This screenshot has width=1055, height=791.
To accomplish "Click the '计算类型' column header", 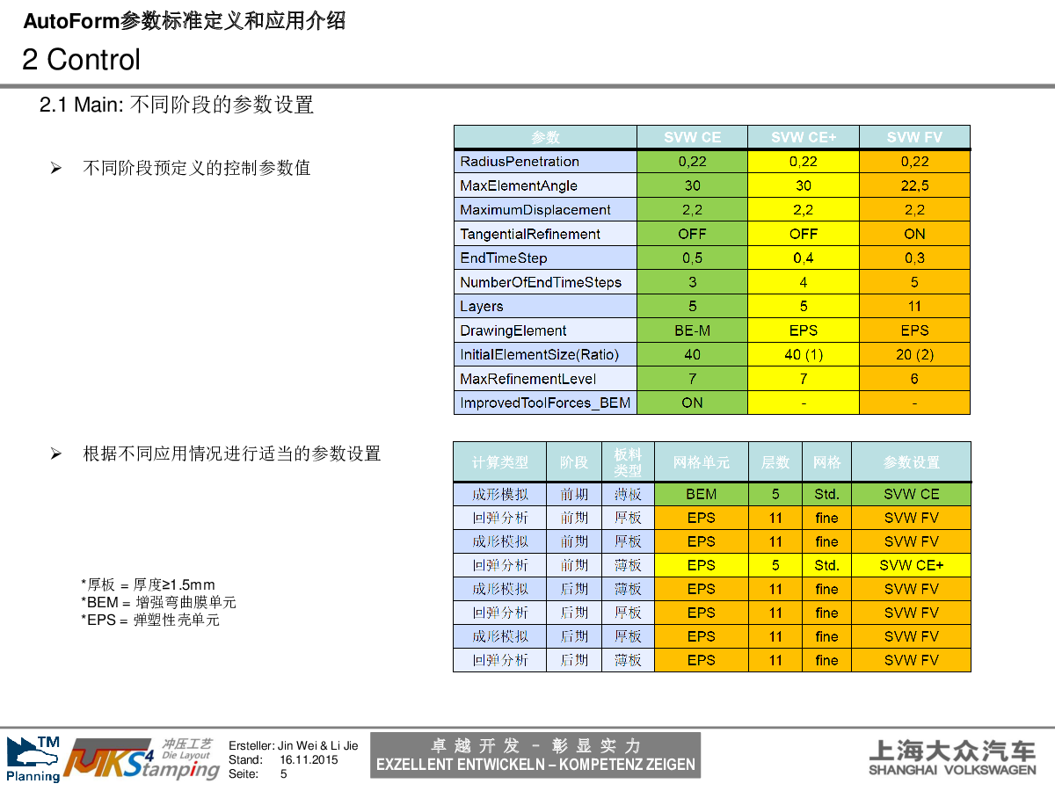I will click(500, 462).
